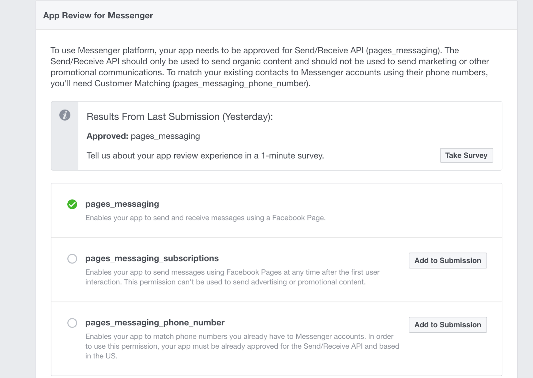Click the Results From Last Submission heading
The image size is (533, 378).
(180, 117)
